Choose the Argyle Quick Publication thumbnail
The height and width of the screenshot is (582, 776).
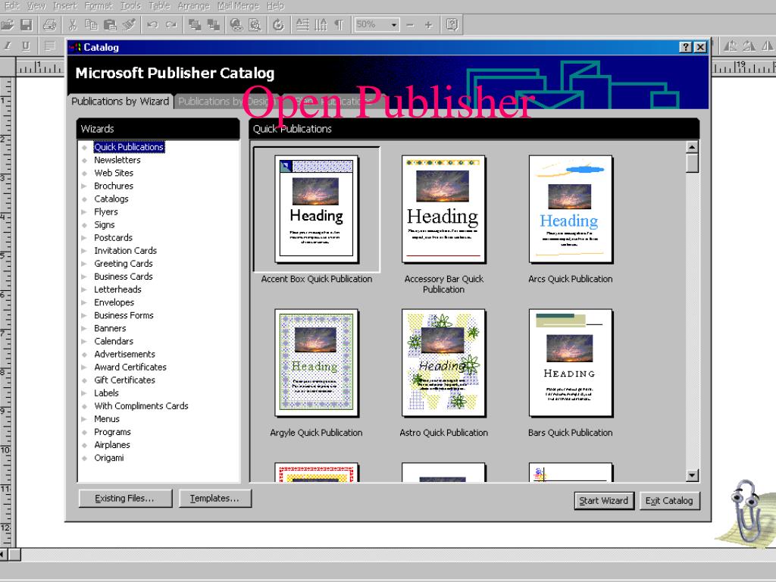point(317,363)
